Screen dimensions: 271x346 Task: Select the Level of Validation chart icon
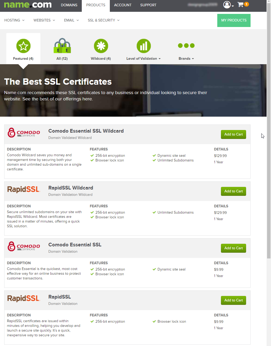[x=144, y=46]
